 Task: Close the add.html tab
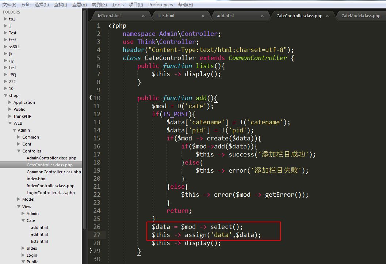click(x=263, y=16)
